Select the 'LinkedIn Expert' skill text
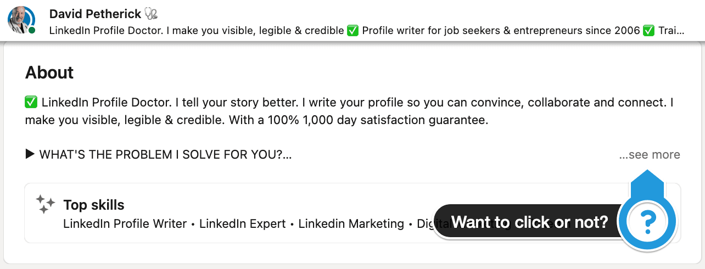705x269 pixels. point(243,224)
